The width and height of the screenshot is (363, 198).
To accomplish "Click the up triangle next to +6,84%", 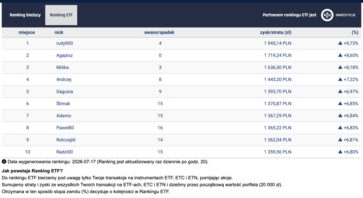I will 340,115.
